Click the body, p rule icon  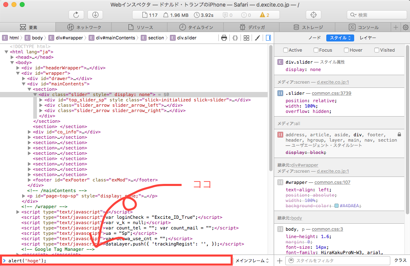point(280,229)
